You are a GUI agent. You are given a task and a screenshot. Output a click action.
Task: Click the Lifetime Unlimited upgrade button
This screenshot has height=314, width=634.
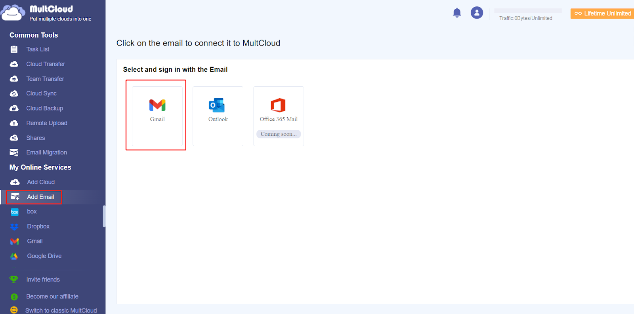[602, 13]
